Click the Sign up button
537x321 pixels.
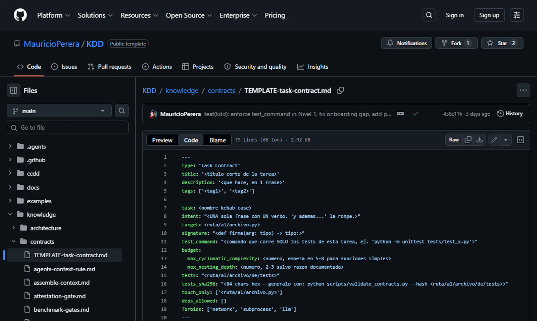(489, 15)
